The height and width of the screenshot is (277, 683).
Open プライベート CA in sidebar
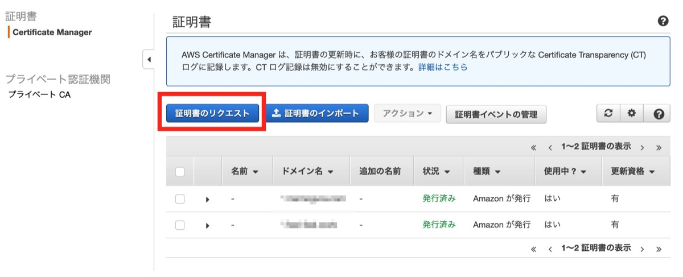pyautogui.click(x=39, y=94)
